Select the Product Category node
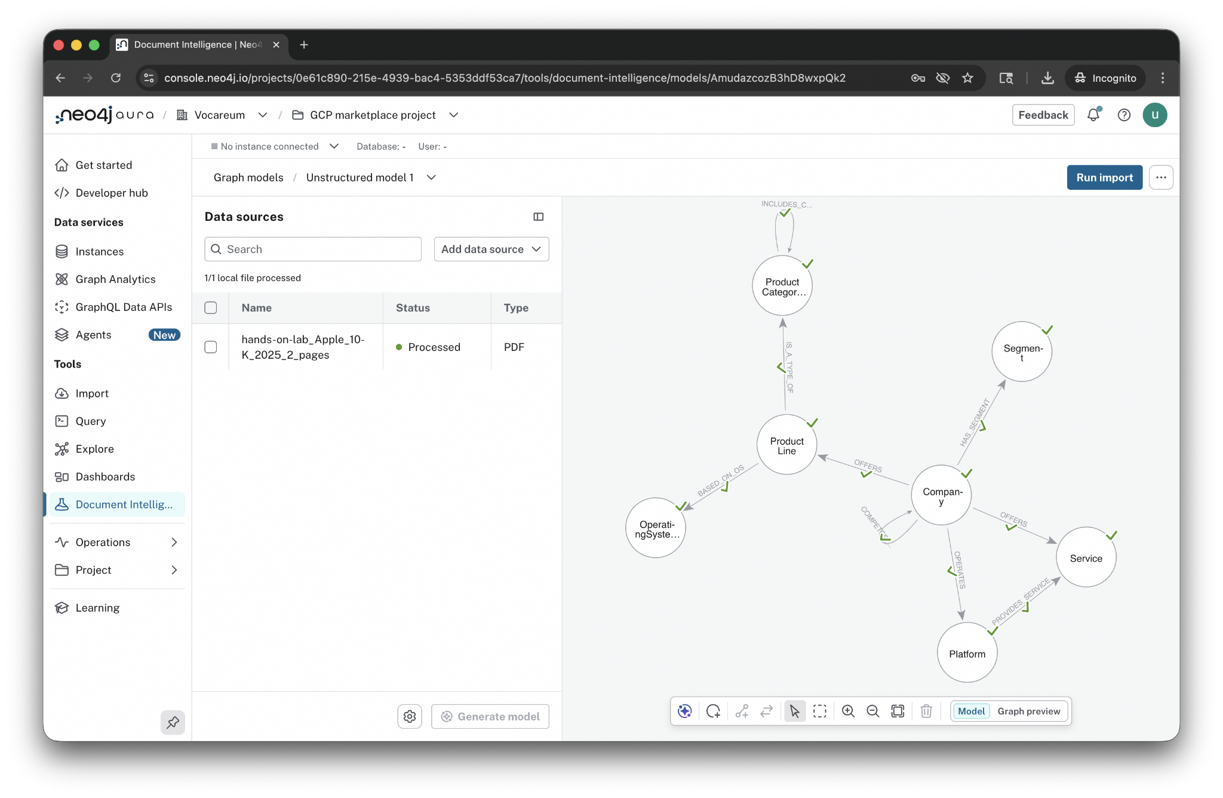This screenshot has height=798, width=1223. [782, 285]
